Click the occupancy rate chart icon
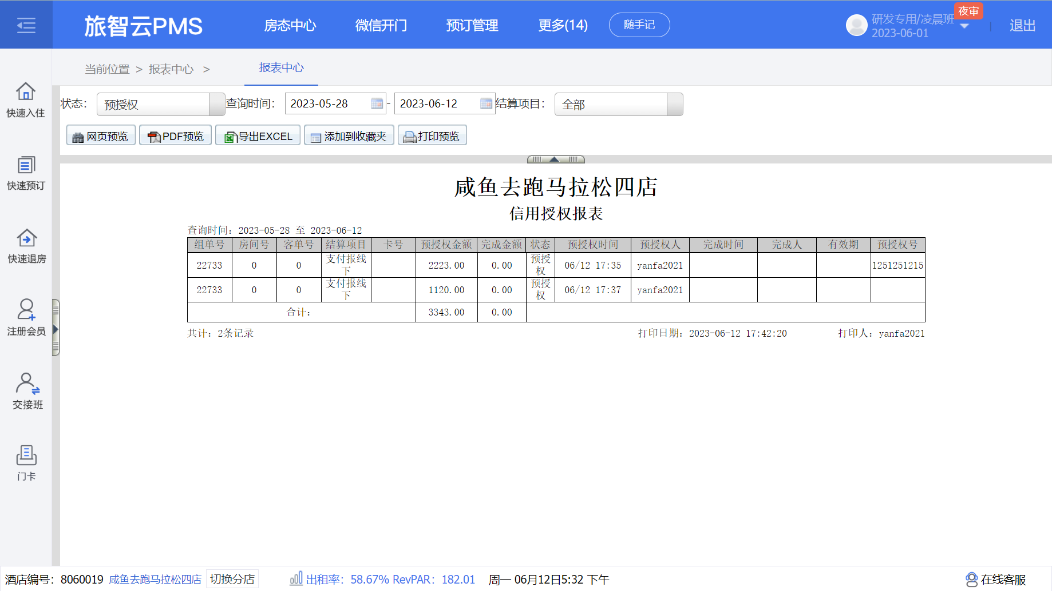1052x591 pixels. 296,578
